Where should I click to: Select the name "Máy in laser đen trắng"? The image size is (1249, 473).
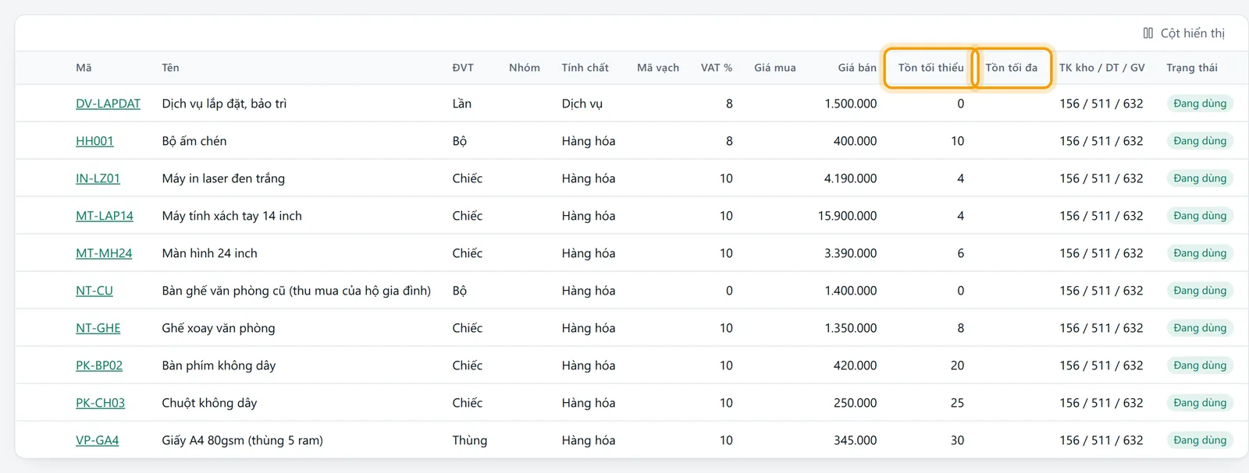click(223, 178)
